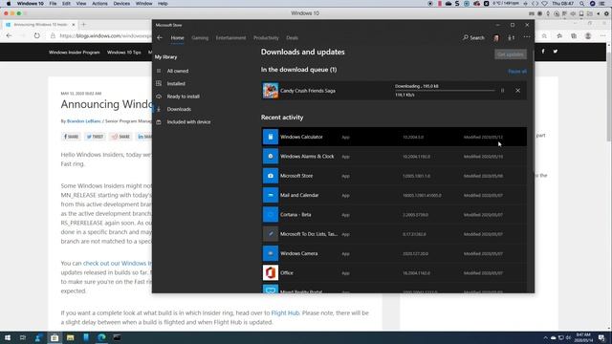Image resolution: width=612 pixels, height=344 pixels.
Task: Click the Mail and Calendar icon
Action: click(x=270, y=195)
